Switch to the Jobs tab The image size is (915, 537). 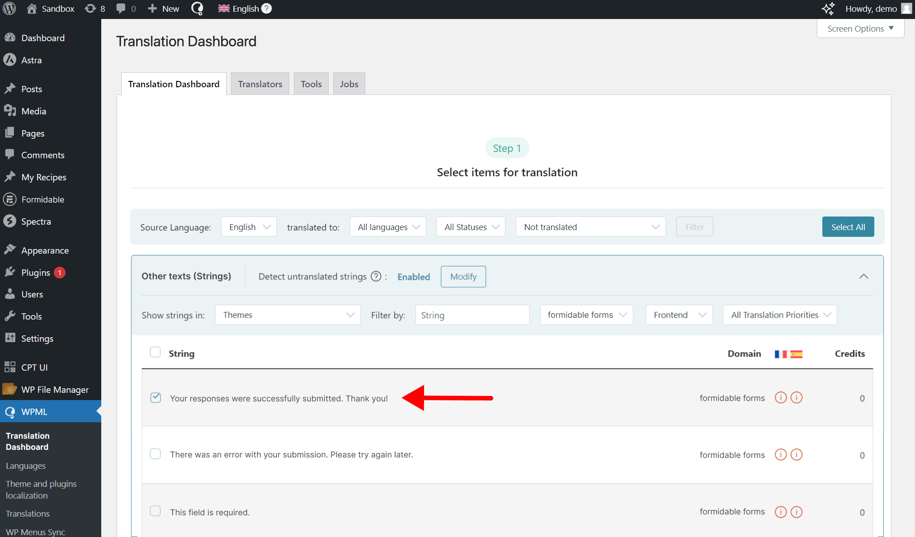pyautogui.click(x=349, y=84)
